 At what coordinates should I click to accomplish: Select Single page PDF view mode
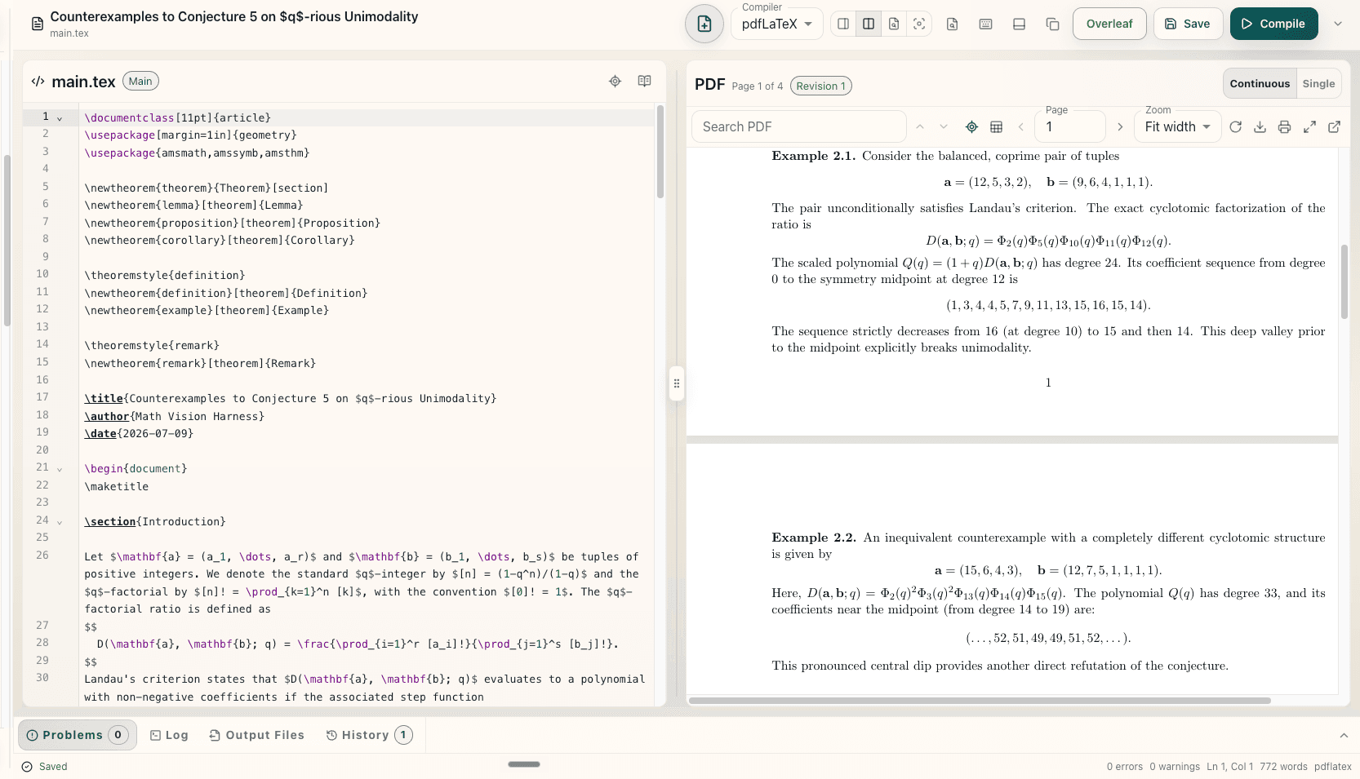click(x=1318, y=83)
